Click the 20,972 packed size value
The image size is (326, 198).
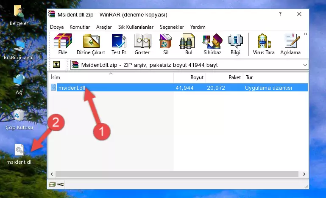216,88
